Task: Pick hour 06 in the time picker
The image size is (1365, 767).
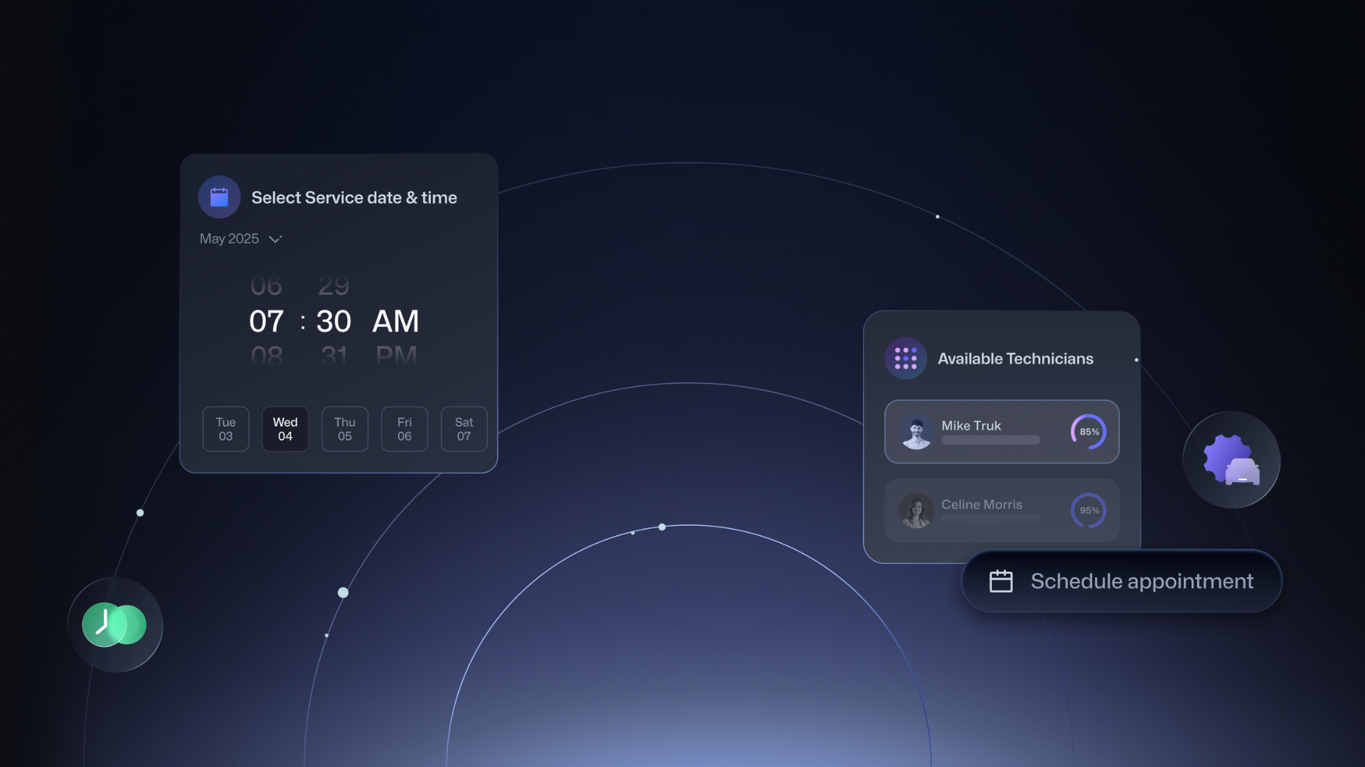Action: (266, 285)
